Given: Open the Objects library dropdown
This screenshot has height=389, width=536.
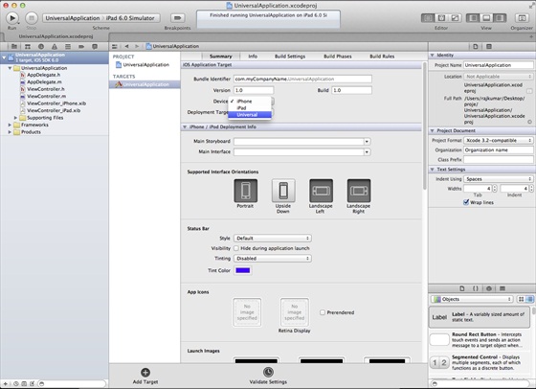Looking at the screenshot, I should 472,299.
